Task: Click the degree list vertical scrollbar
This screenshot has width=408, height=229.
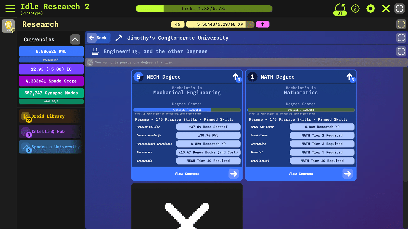Action: 405,125
